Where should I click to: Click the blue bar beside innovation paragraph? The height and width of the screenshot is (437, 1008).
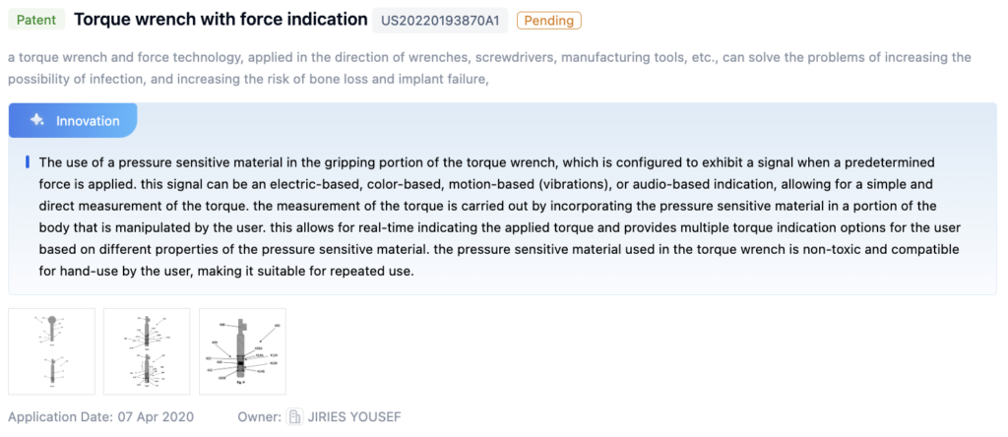tap(28, 161)
